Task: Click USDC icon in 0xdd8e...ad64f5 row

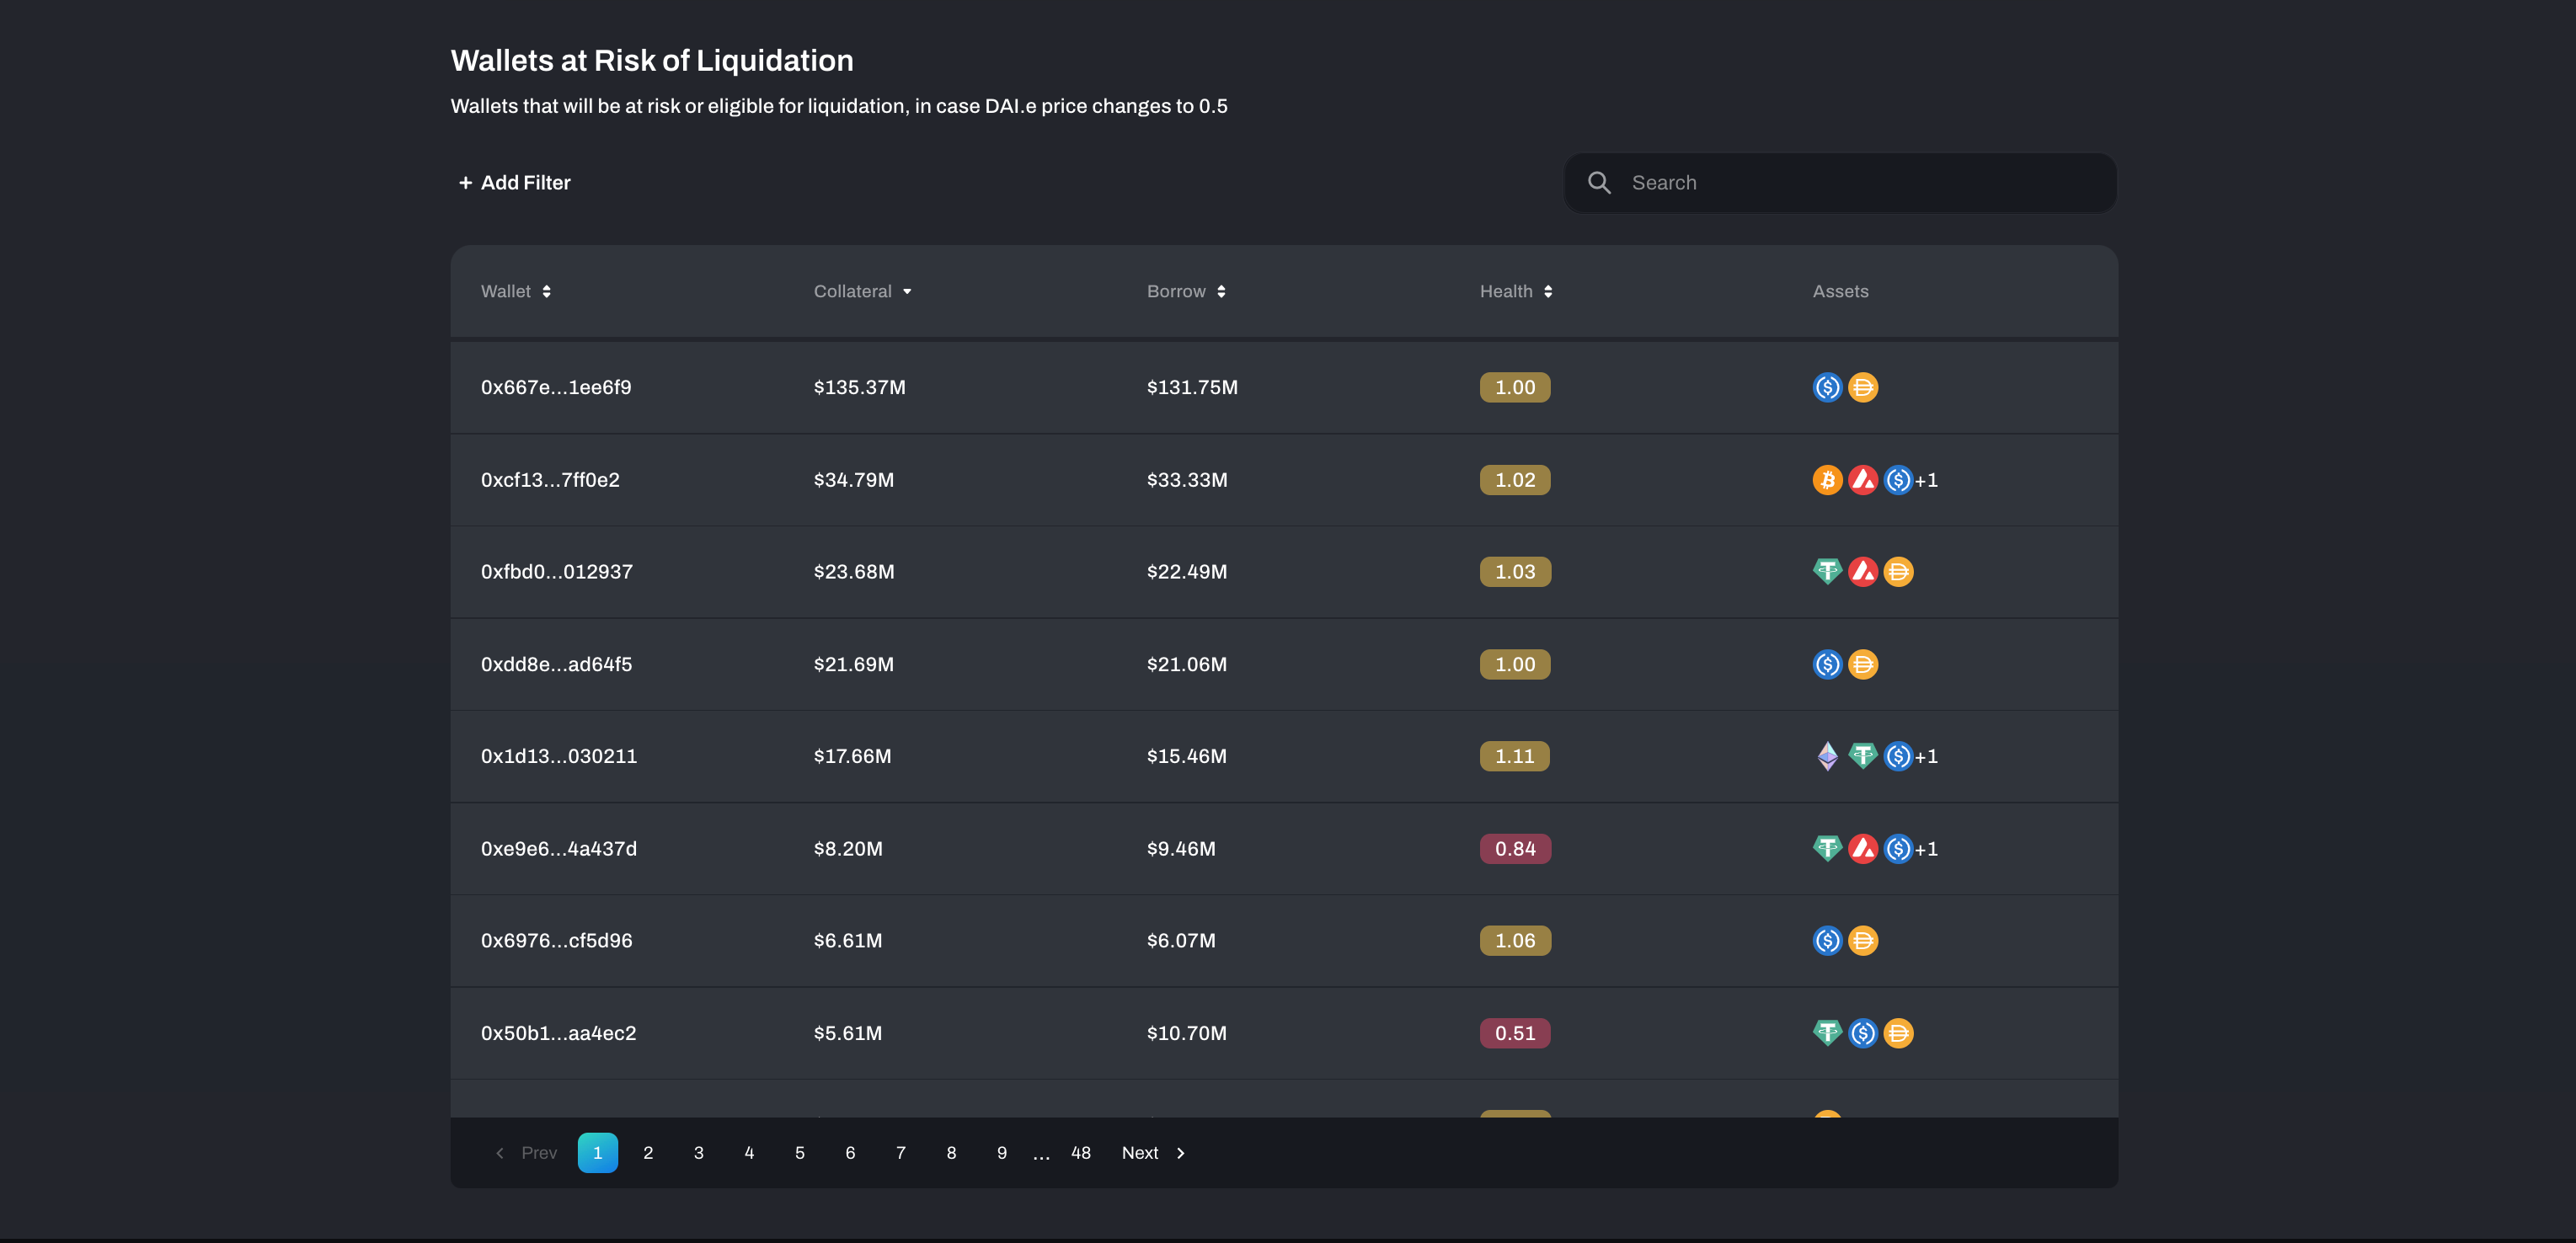Action: 1827,664
